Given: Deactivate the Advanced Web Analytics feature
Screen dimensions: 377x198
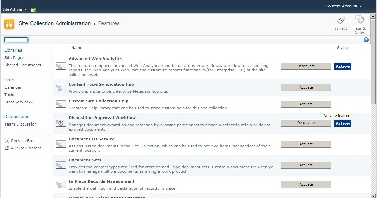Looking at the screenshot, I should point(306,66).
